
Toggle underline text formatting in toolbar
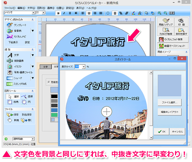click(x=70, y=13)
